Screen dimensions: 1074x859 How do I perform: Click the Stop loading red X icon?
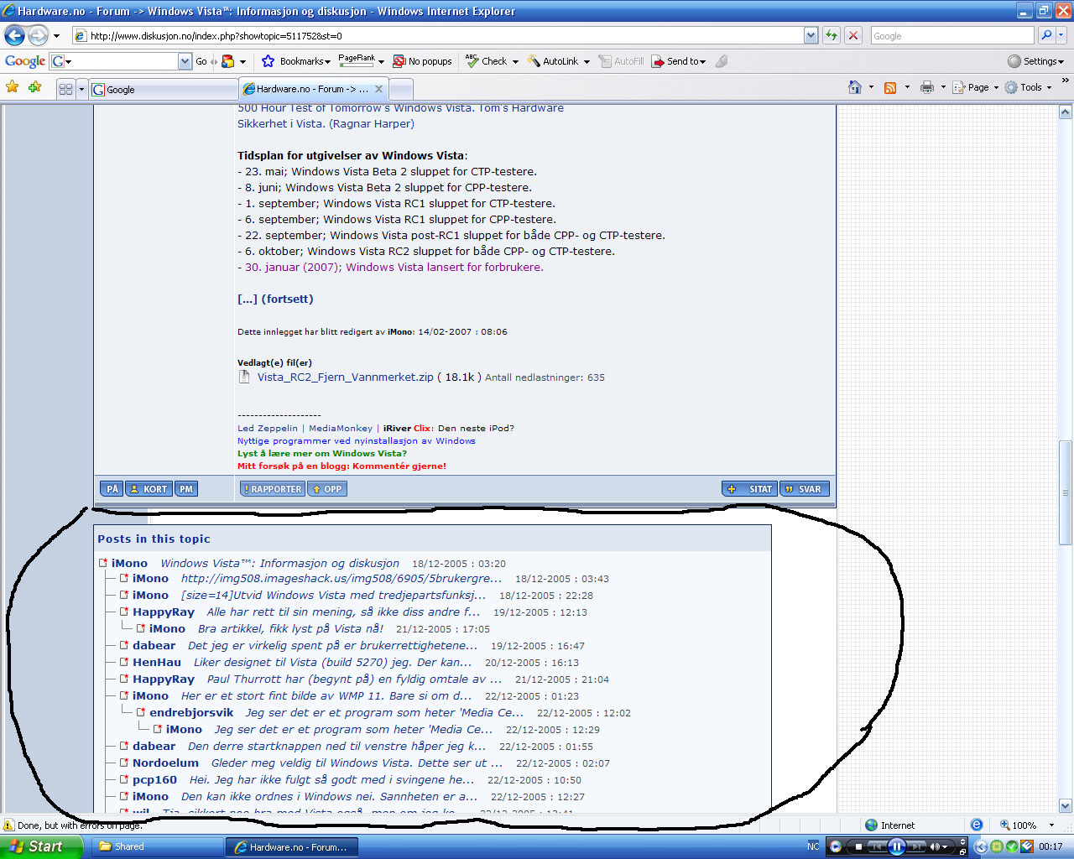(853, 35)
